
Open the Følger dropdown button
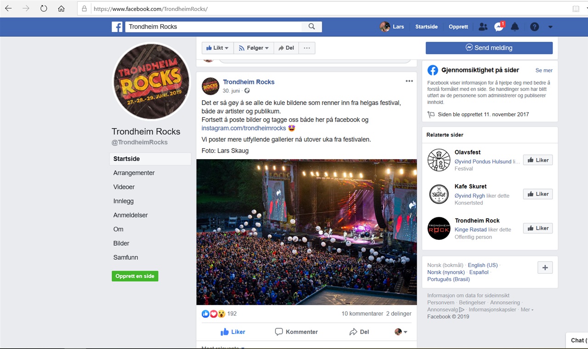[x=254, y=48]
